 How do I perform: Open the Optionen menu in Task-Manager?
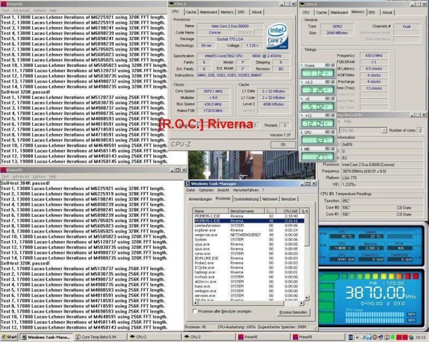pos(206,190)
